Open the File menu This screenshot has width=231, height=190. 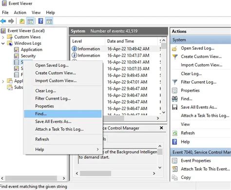(x=5, y=13)
